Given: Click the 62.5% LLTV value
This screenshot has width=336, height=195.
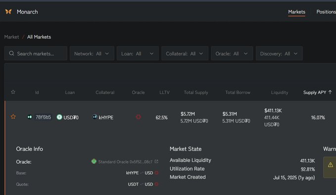Looking at the screenshot, I should pyautogui.click(x=162, y=117).
